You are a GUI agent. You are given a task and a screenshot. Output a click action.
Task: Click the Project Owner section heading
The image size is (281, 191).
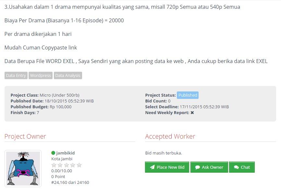point(25,136)
